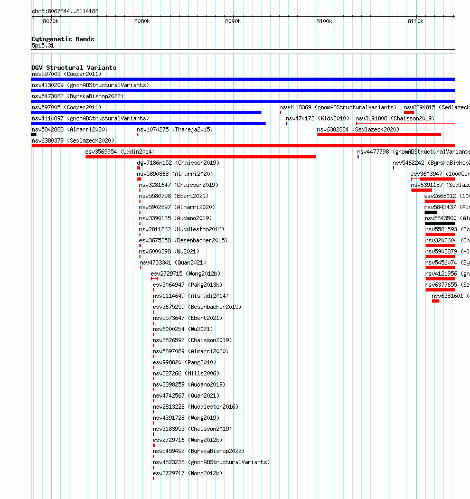Screen dimensions: 470x499
Task: Click the nsv4114897 (gnomADStructuralVariants) label
Action: click(90, 119)
